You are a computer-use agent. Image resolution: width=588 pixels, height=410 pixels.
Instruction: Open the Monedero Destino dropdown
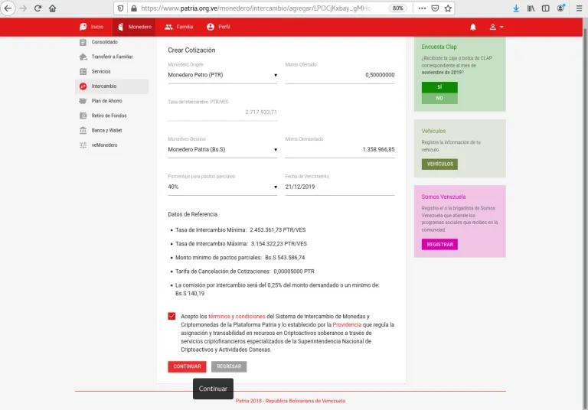coord(222,149)
